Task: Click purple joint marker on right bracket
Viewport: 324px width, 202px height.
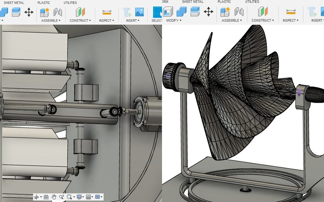Action: coord(299,93)
